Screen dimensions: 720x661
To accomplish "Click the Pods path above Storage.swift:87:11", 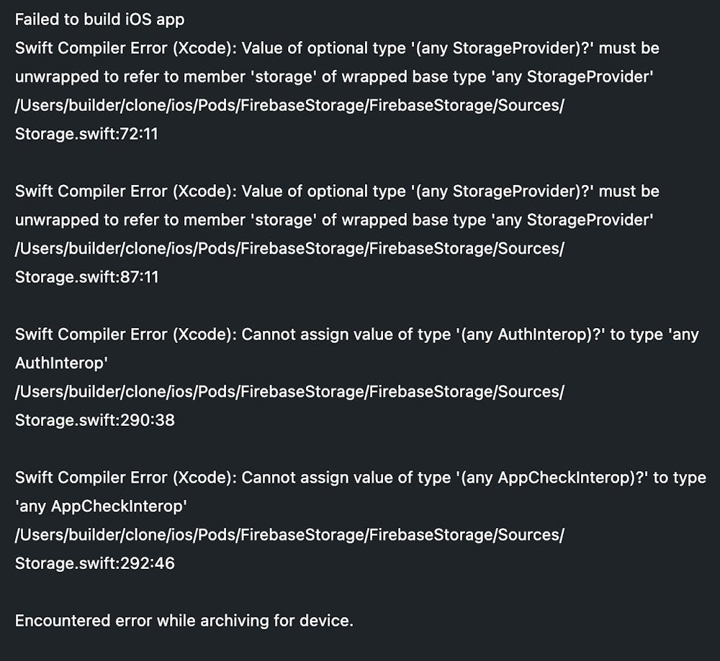I will 289,248.
